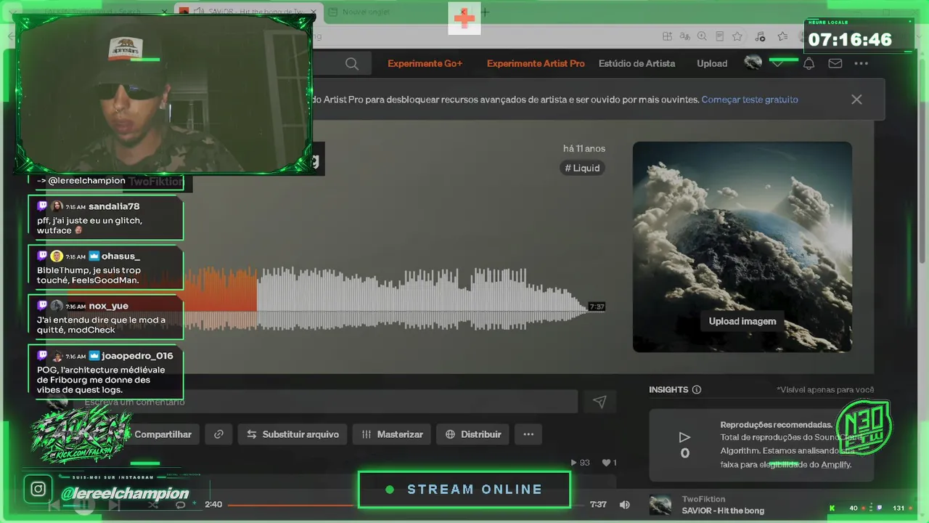Click Substituir arquivo
This screenshot has width=929, height=523.
[292, 434]
